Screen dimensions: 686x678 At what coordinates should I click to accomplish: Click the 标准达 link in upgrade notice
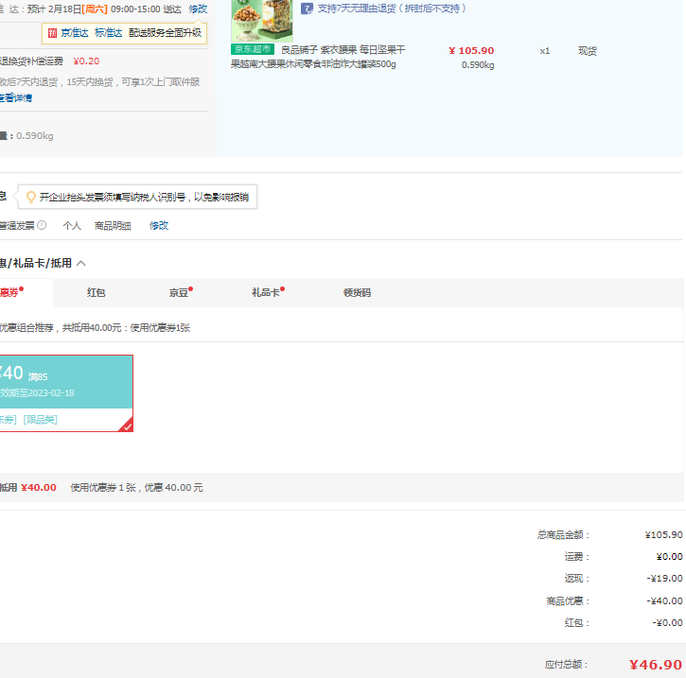click(108, 33)
